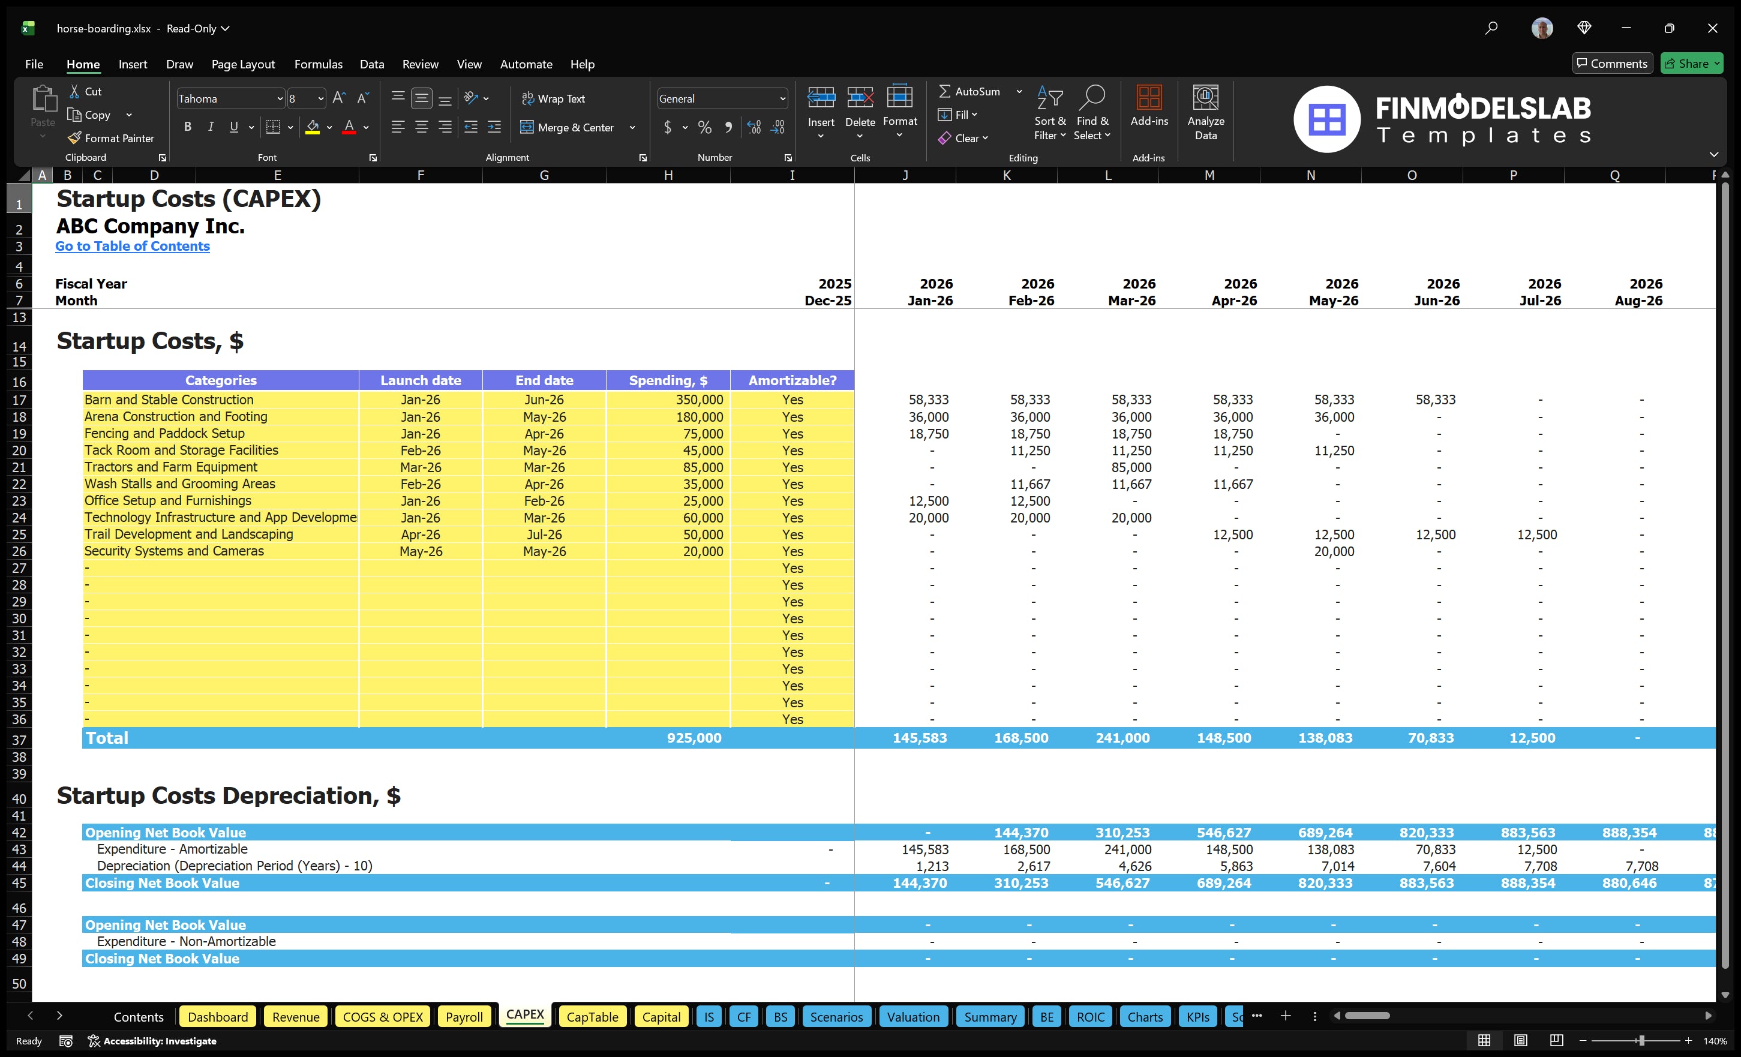Apply Percent Style formatting
The width and height of the screenshot is (1741, 1057).
click(x=704, y=128)
